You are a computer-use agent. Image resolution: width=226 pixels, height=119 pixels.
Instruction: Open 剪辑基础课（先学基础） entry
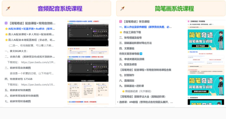coord(138,91)
